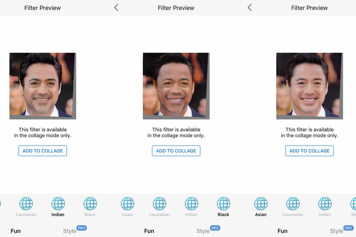The image size is (356, 237).
Task: Click ADD TO COLLAGE in middle panel
Action: click(x=176, y=151)
